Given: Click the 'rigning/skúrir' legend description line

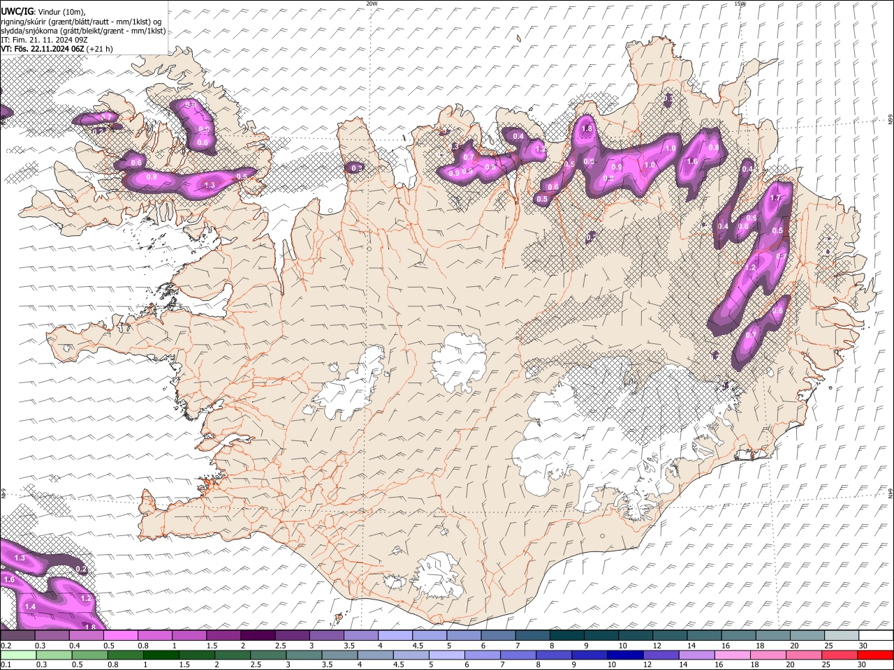Looking at the screenshot, I should 81,21.
